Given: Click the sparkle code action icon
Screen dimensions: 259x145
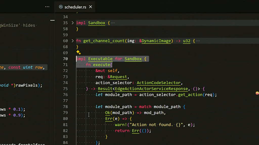Looking at the screenshot, I should point(78,52).
